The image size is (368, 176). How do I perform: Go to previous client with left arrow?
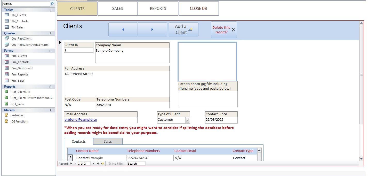pyautogui.click(x=123, y=29)
